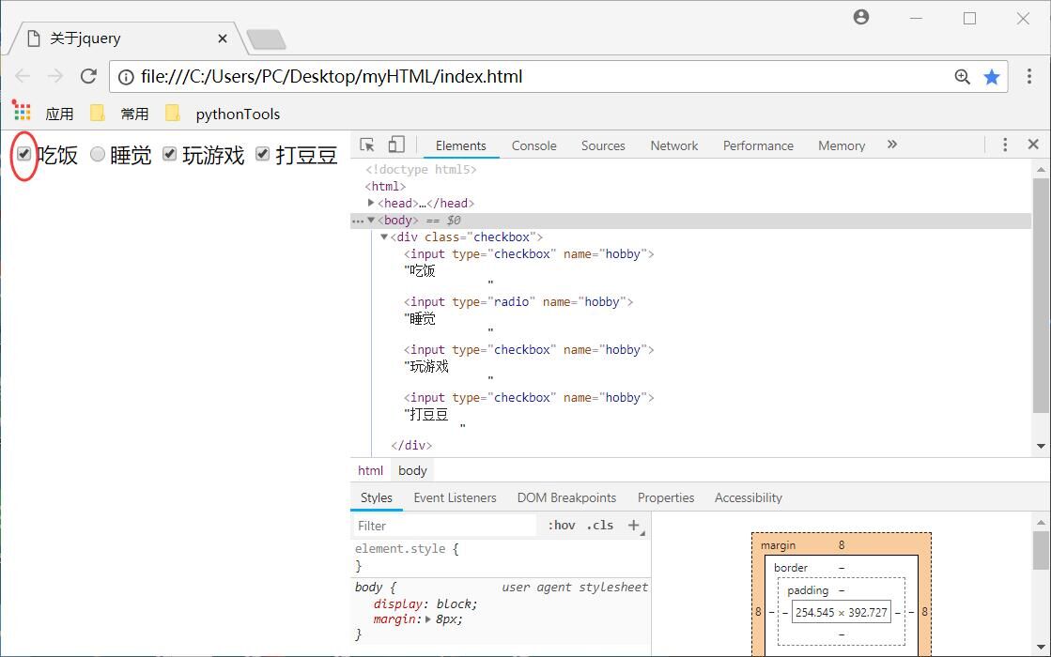
Task: Click the element.style rule line
Action: pos(407,549)
